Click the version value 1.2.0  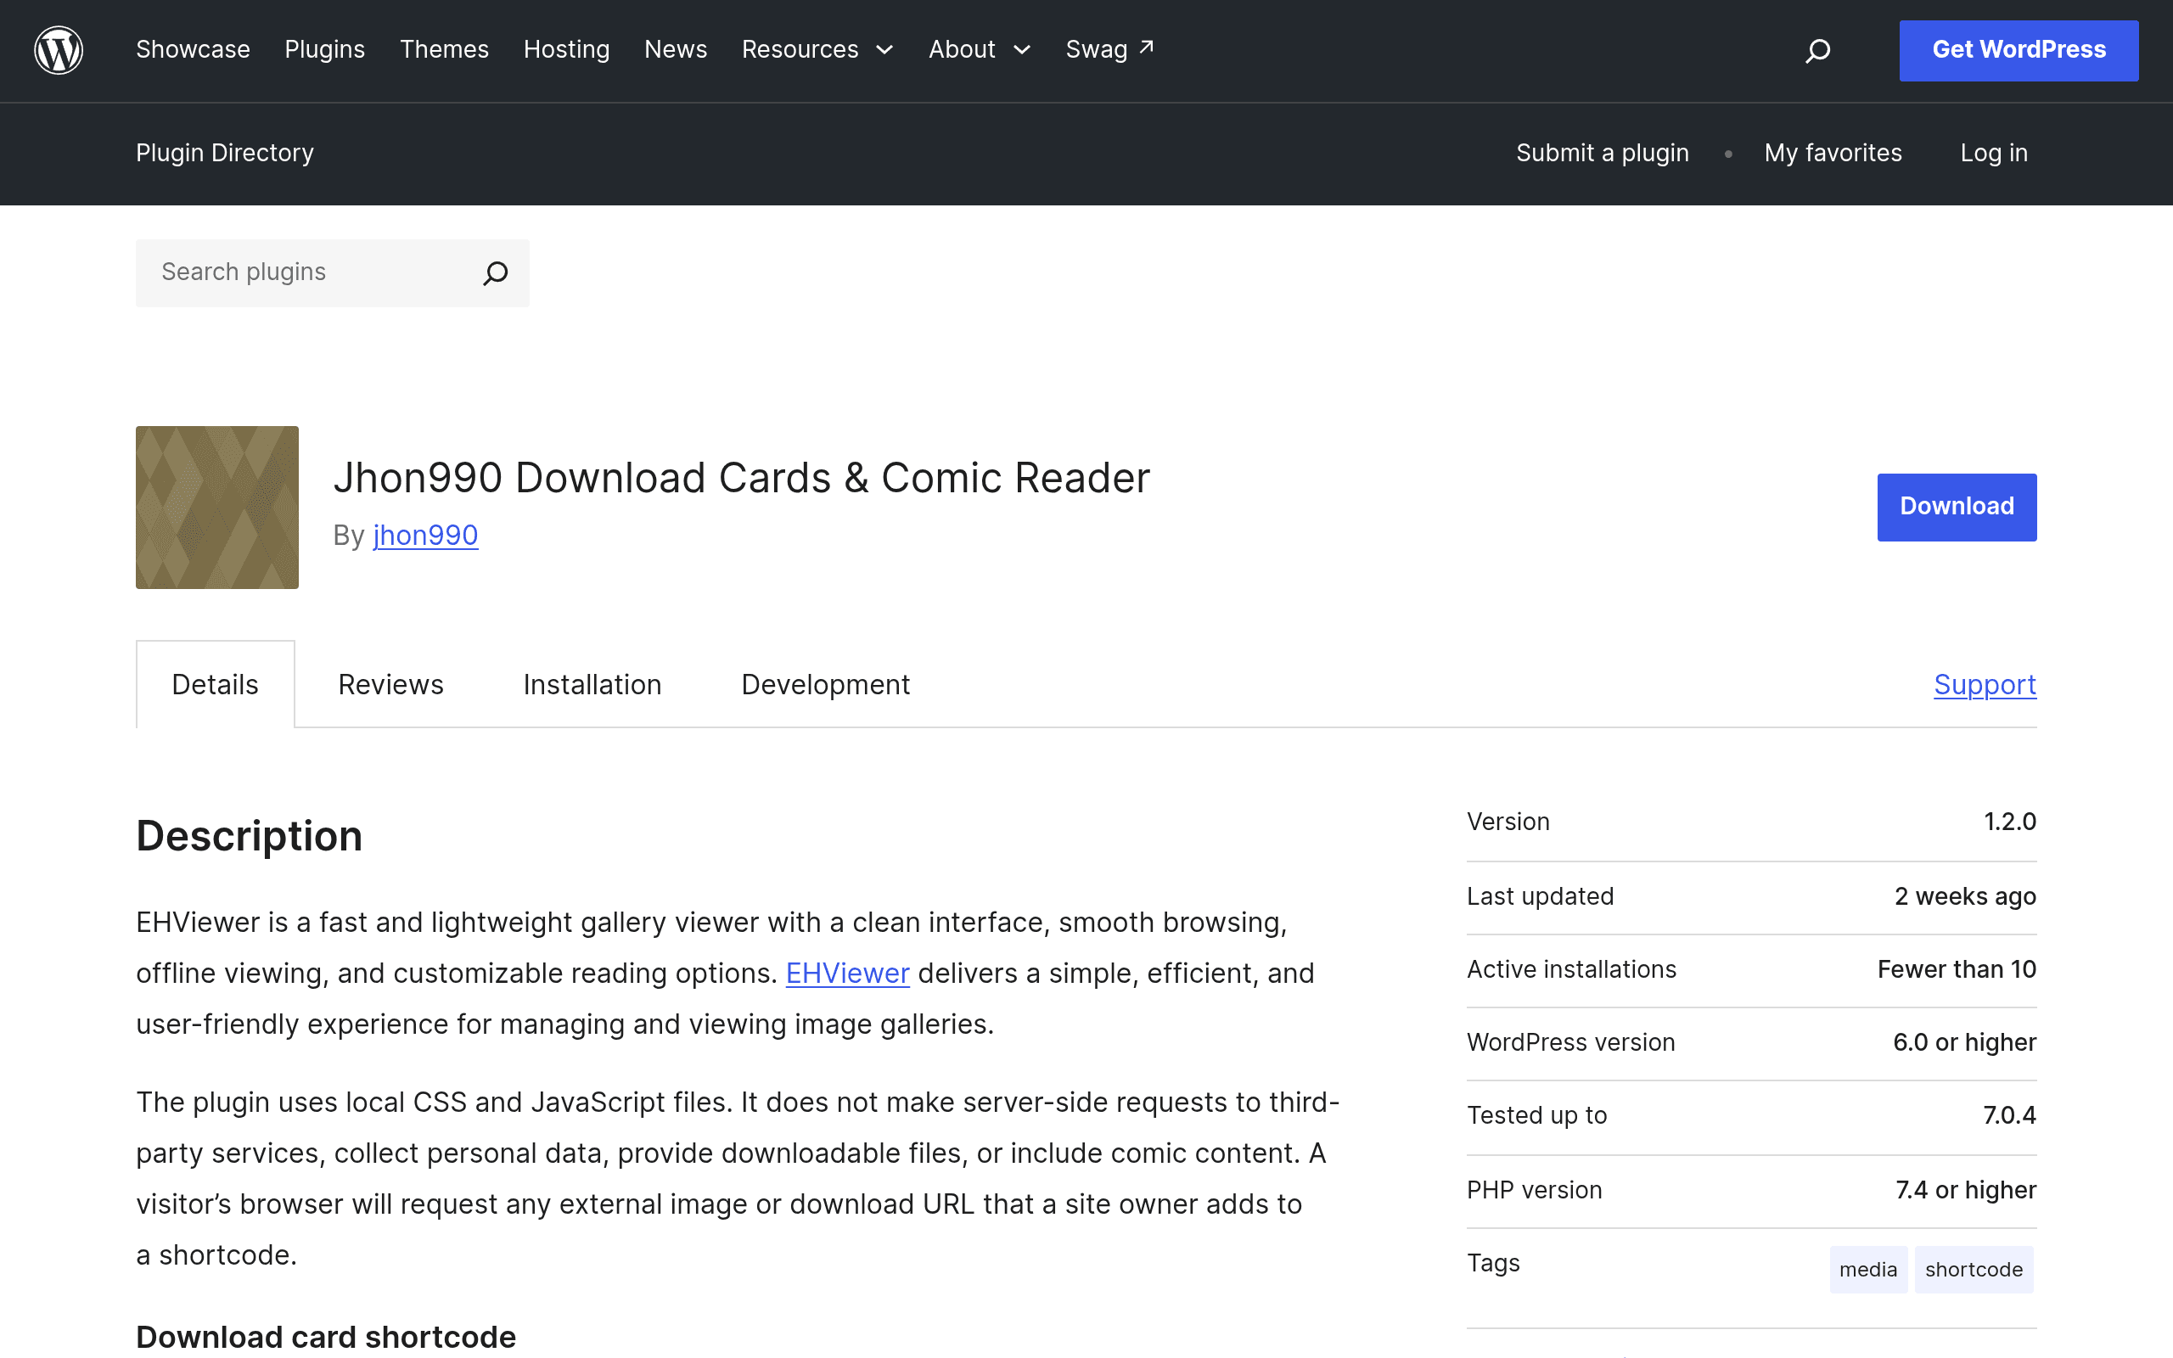click(x=2009, y=822)
